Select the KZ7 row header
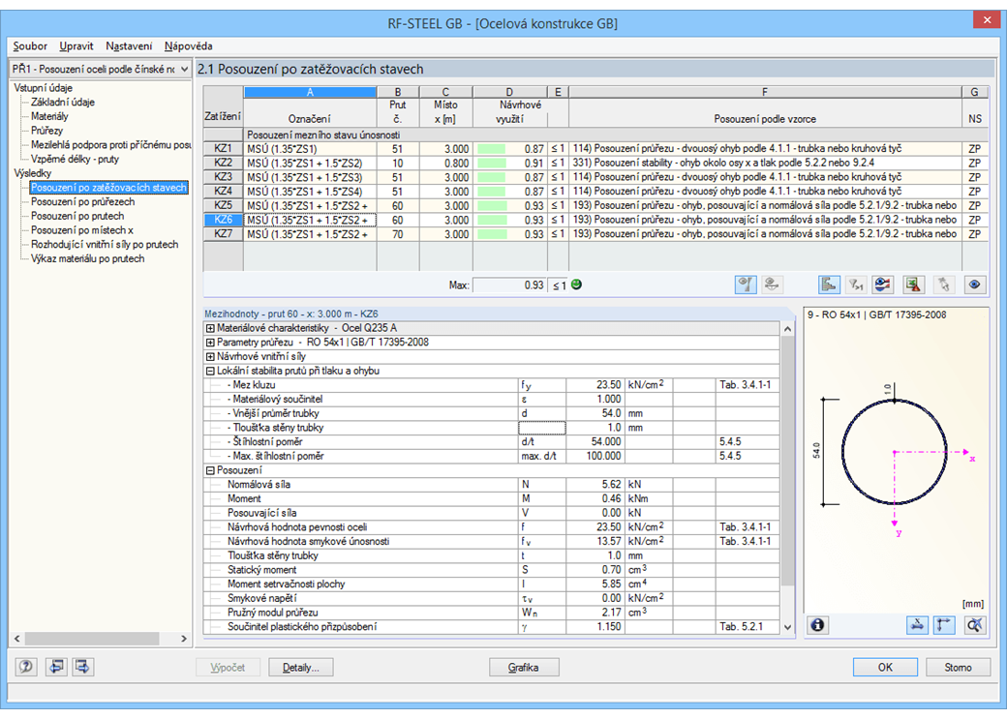 [x=223, y=234]
